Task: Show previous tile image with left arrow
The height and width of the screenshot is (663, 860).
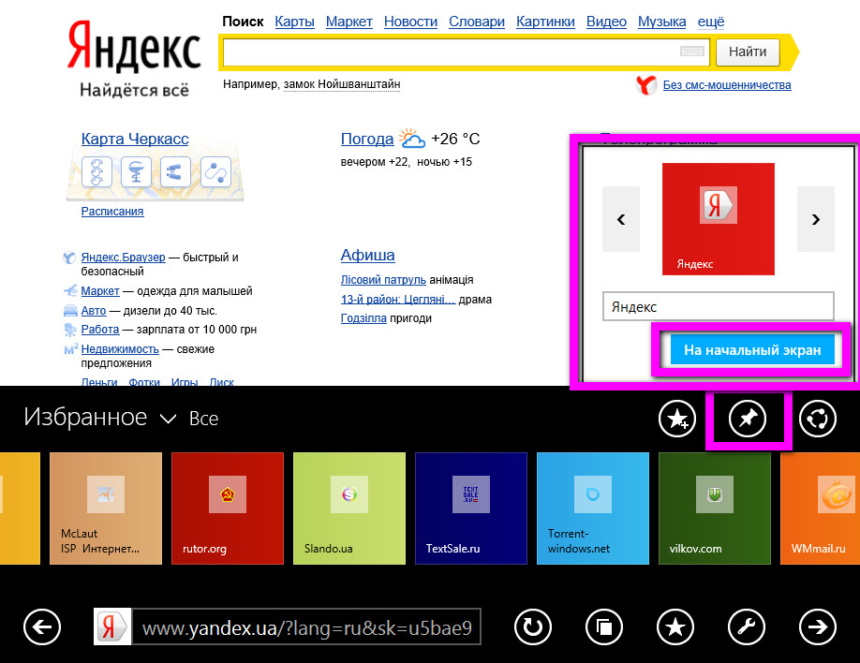Action: click(621, 219)
